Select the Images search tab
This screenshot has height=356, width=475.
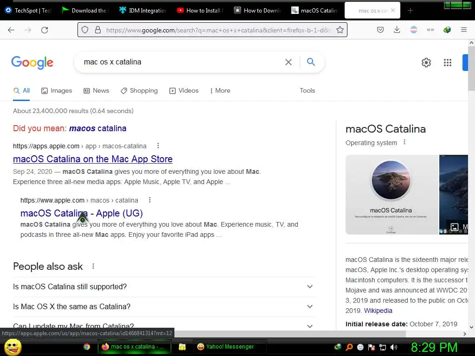click(x=57, y=90)
